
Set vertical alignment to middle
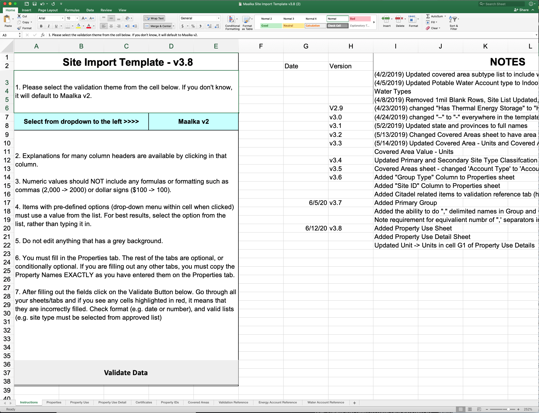[111, 18]
